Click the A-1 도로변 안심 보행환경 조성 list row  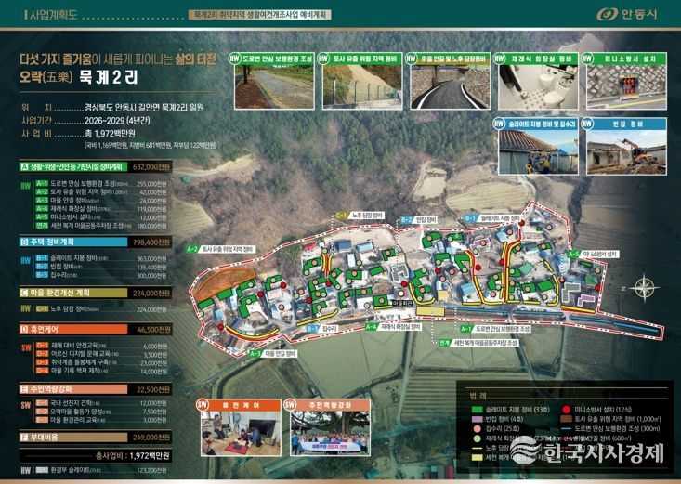(101, 184)
